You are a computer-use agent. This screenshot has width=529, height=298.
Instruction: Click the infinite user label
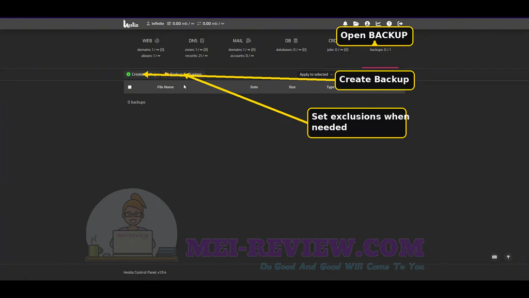point(155,24)
